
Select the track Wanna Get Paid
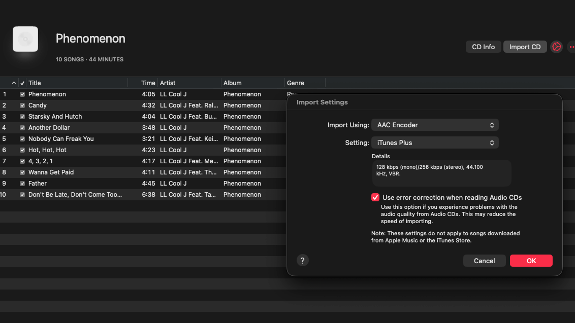51,172
